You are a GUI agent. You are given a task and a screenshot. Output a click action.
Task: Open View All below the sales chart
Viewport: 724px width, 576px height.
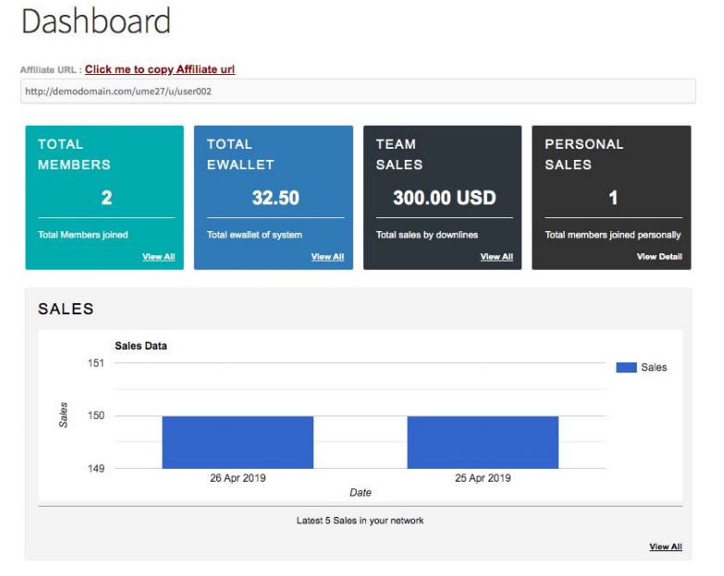tap(666, 546)
